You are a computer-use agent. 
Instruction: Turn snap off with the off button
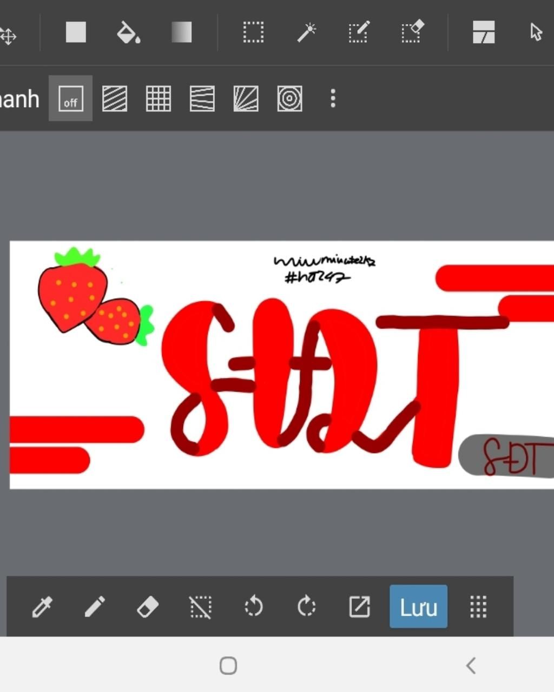(70, 98)
